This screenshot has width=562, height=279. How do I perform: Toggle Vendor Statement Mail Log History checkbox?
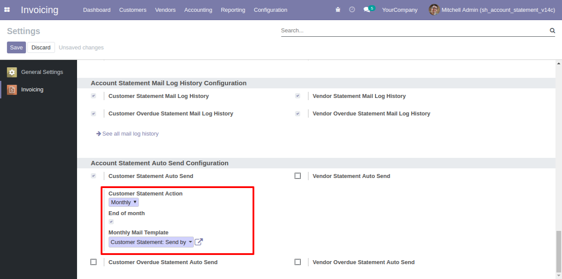[x=298, y=96]
